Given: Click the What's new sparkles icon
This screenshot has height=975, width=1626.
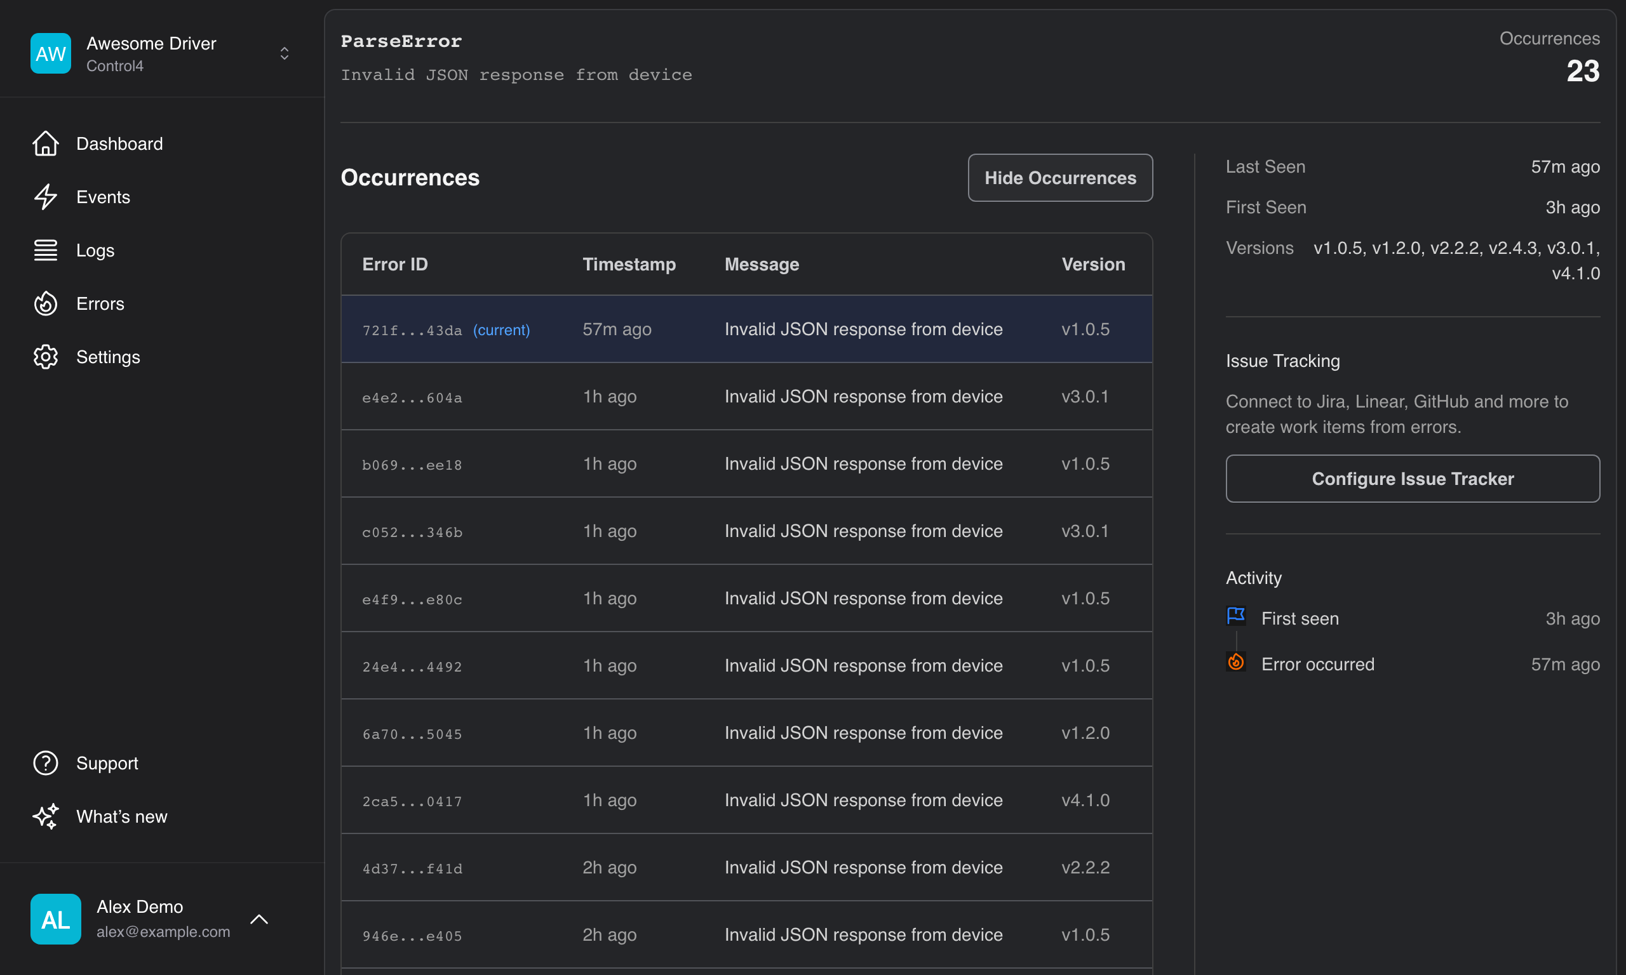Looking at the screenshot, I should click(x=45, y=816).
